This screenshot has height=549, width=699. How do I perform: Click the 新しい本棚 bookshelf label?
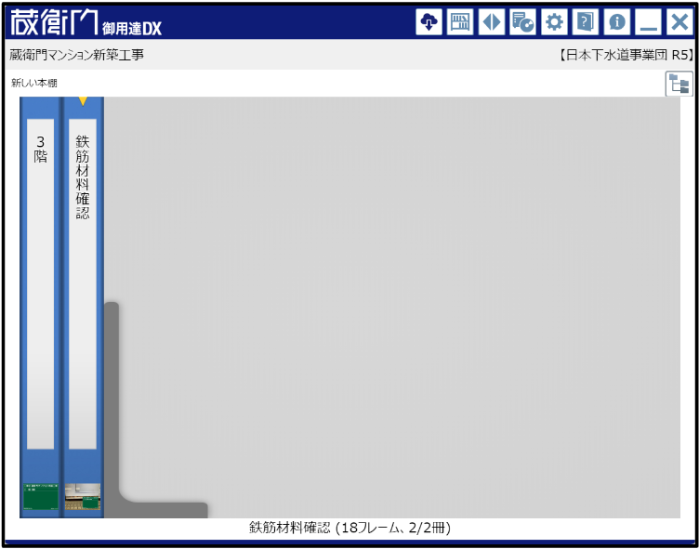(34, 84)
